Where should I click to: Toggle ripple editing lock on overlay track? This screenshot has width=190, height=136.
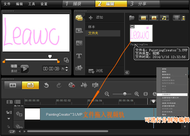[9, 127]
